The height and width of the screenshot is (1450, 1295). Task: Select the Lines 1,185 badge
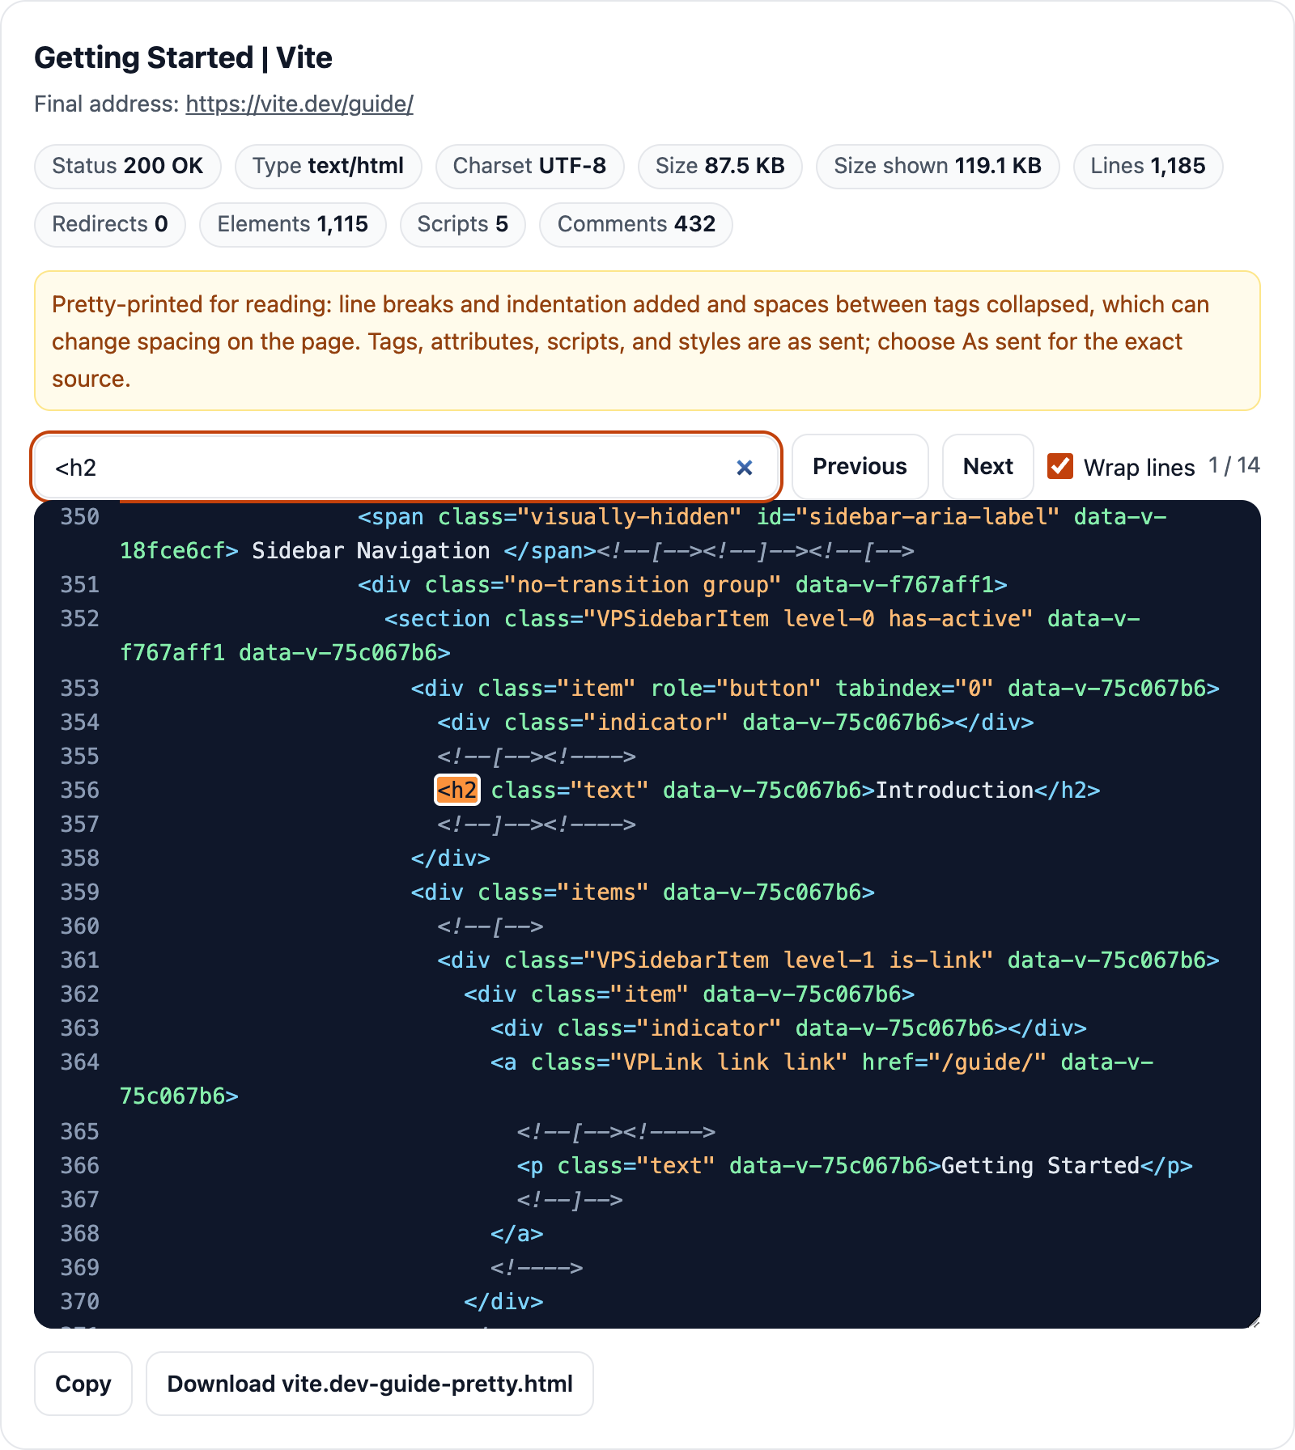(1148, 166)
